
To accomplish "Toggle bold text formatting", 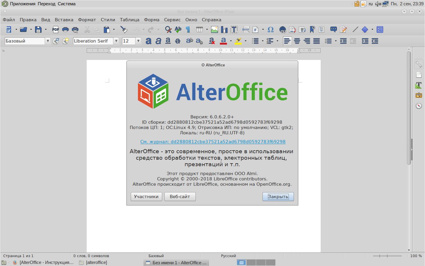I will coord(149,41).
